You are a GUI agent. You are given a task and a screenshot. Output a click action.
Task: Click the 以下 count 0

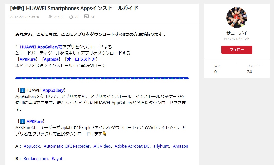(x=215, y=72)
